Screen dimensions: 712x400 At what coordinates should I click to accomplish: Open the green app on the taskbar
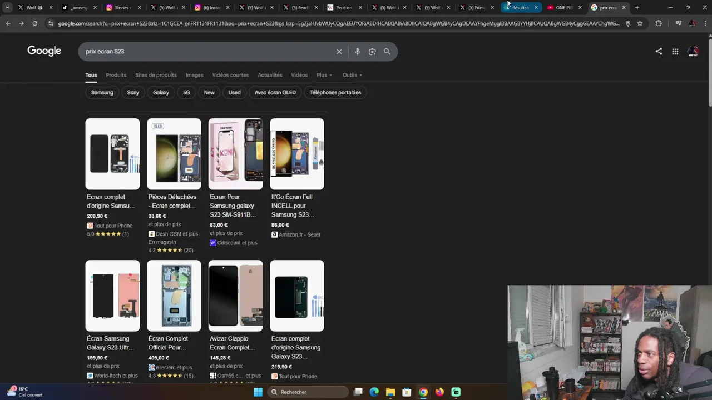pos(456,392)
